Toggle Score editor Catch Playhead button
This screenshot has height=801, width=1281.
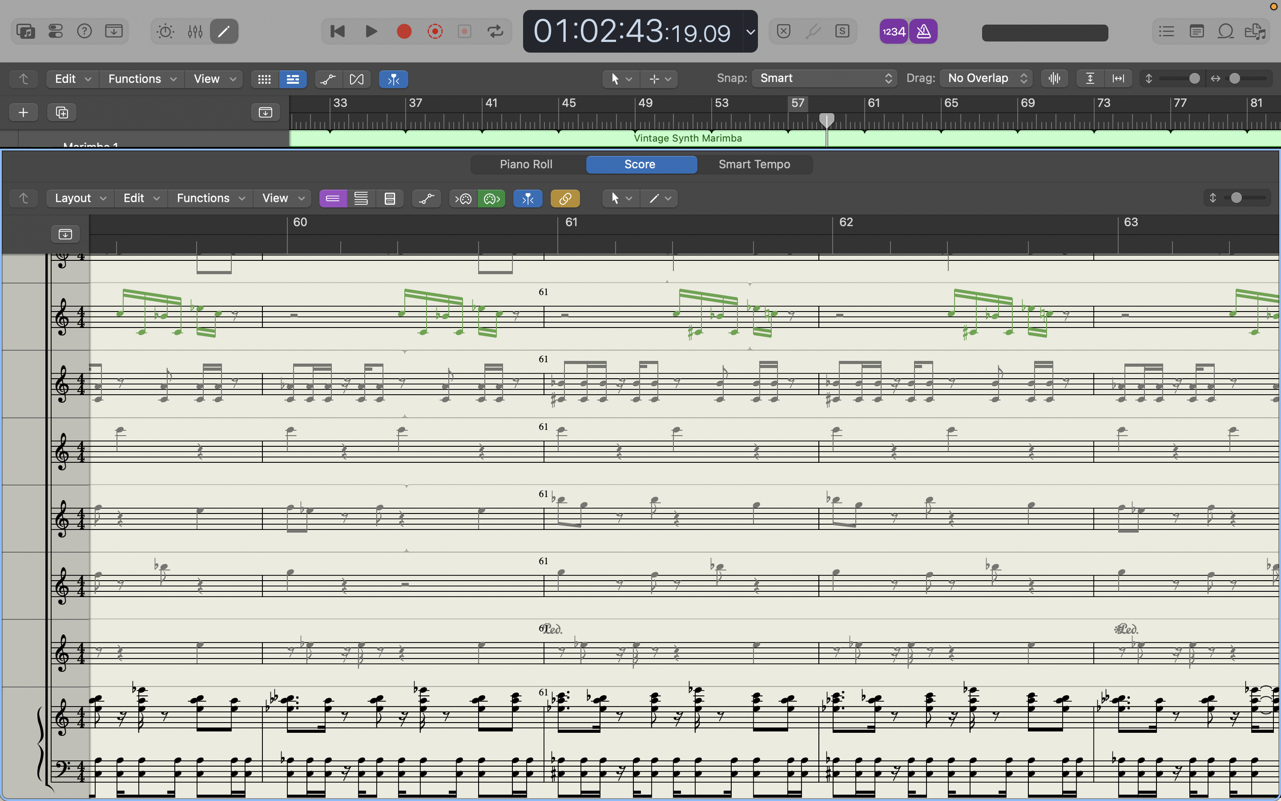pos(527,198)
